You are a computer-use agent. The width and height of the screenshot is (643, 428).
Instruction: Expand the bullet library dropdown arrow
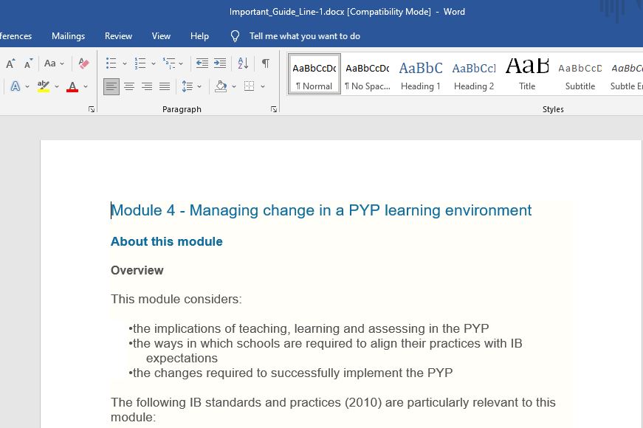pyautogui.click(x=125, y=63)
